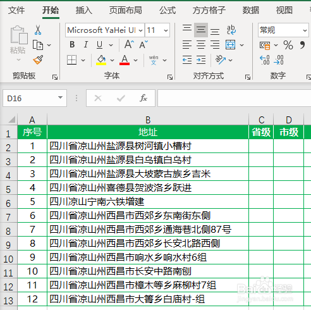
Task: Open the 字体 dialog launcher
Action: click(170, 77)
